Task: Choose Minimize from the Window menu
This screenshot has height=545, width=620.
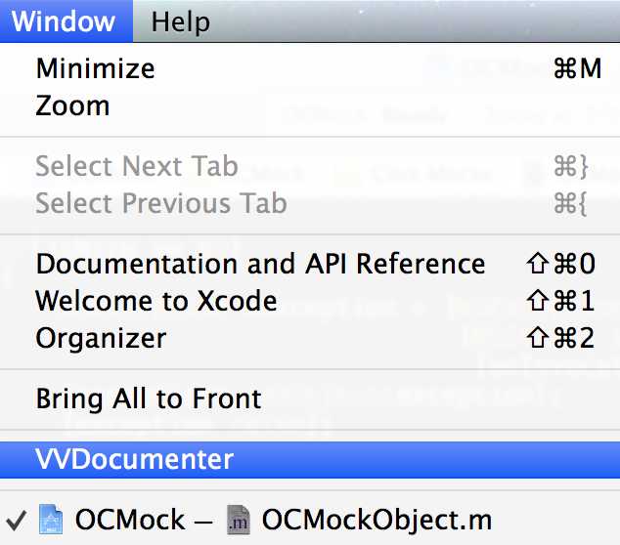Action: tap(95, 69)
